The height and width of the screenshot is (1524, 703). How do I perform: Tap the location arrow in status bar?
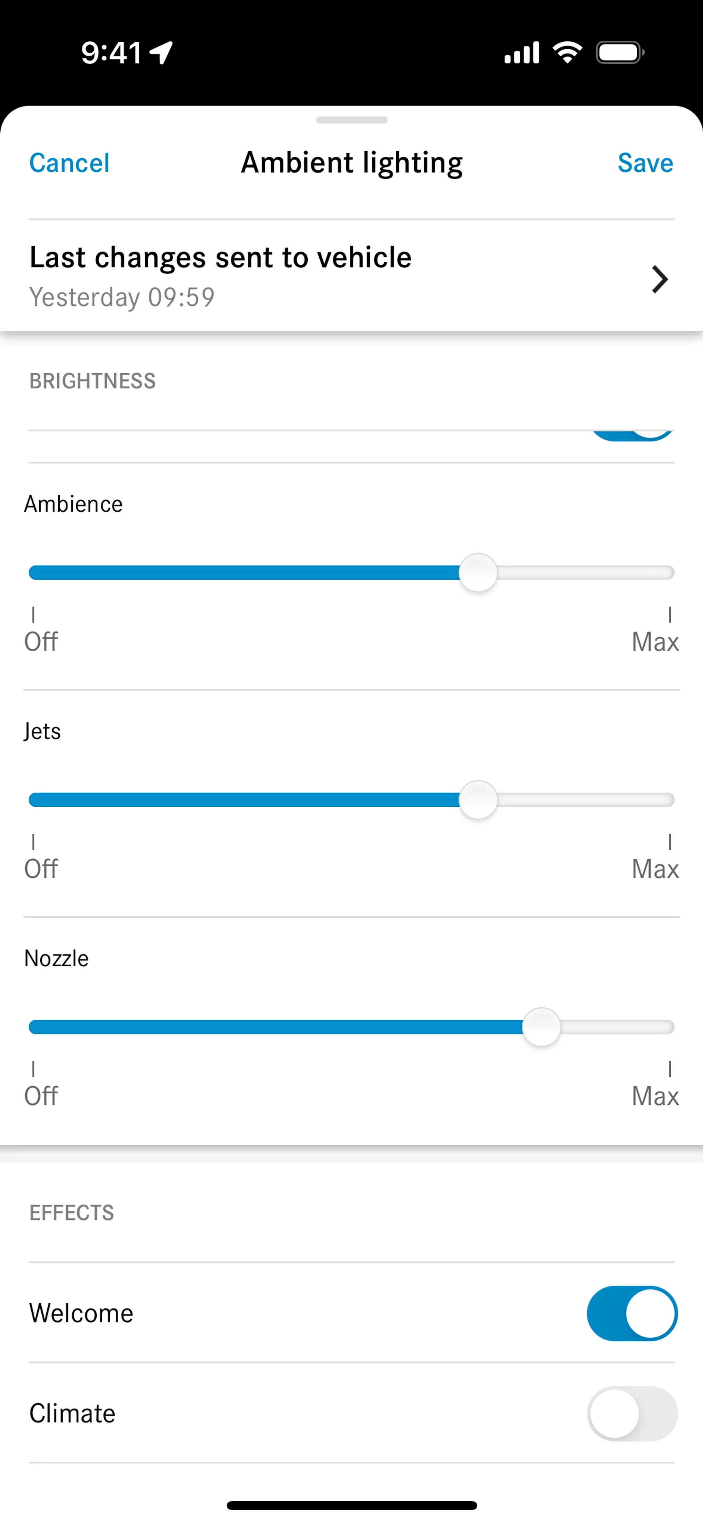[x=161, y=53]
